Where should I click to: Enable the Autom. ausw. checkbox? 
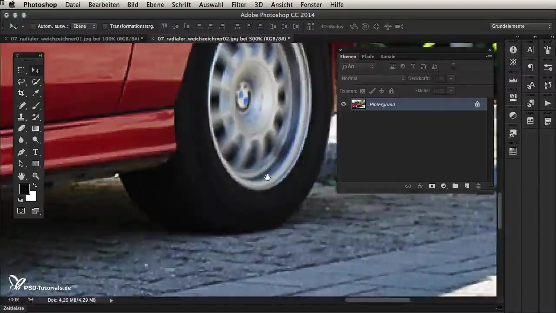point(33,27)
